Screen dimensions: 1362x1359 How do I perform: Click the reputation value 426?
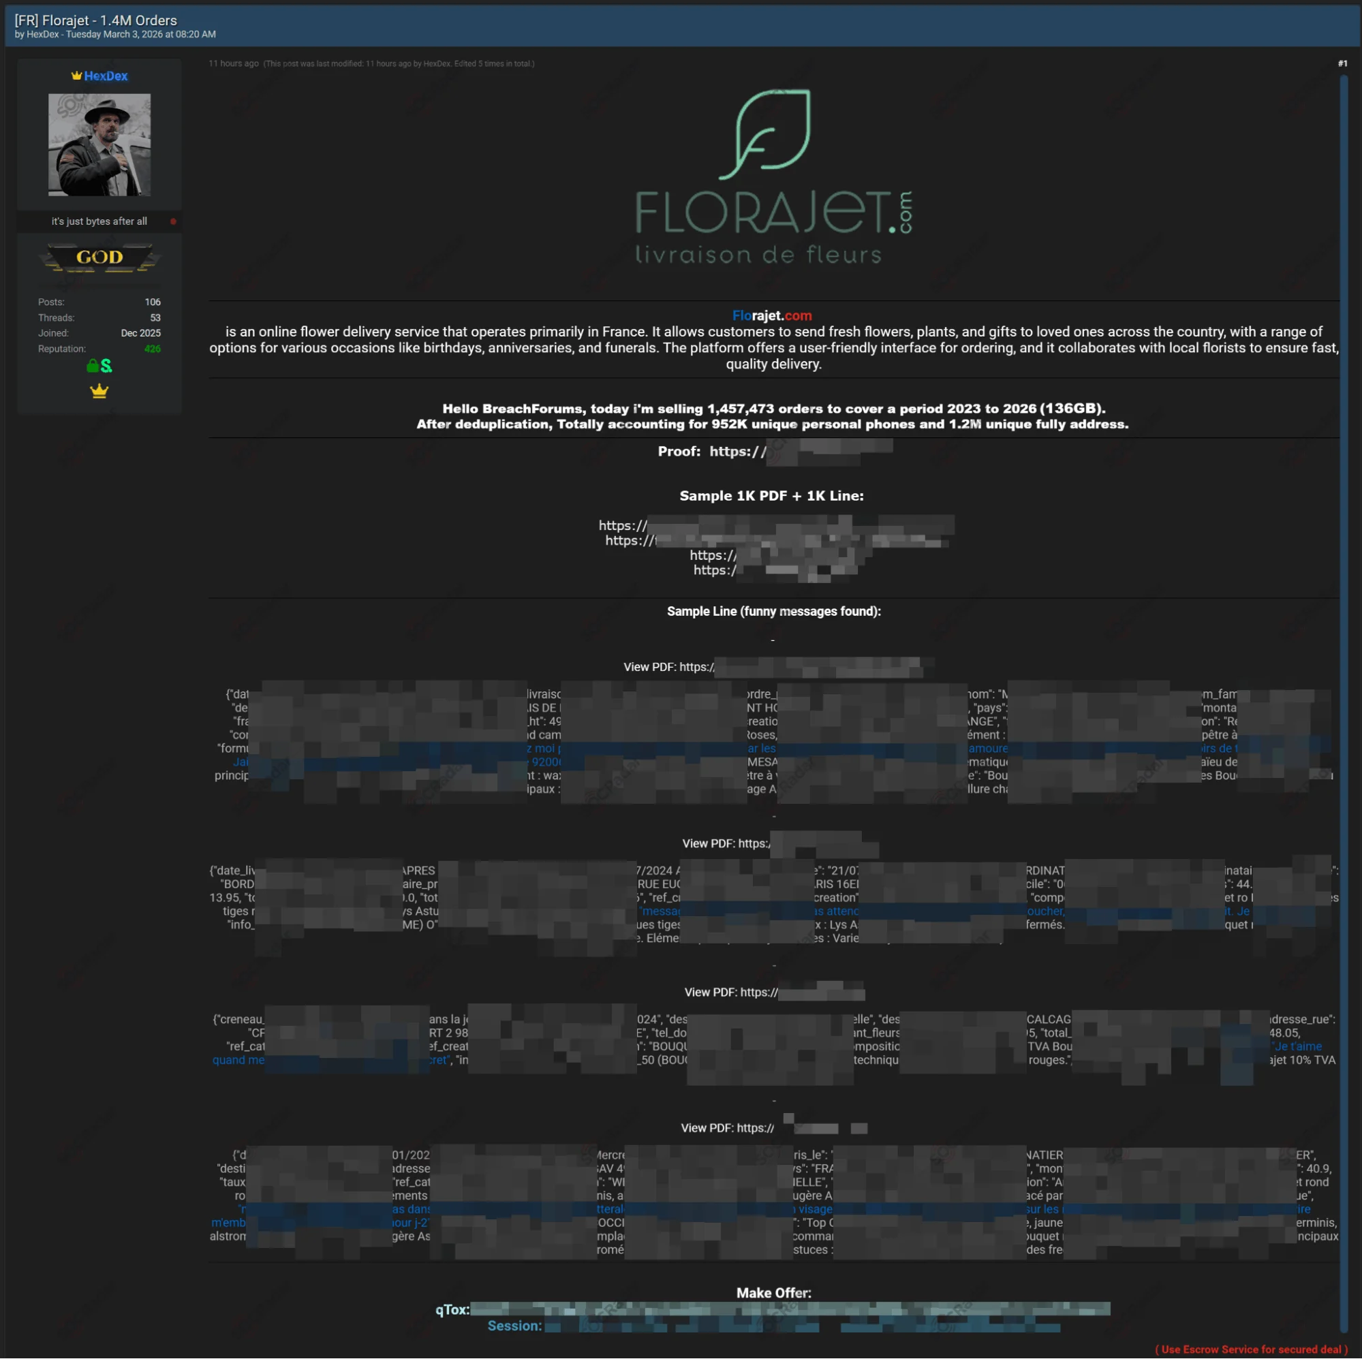(152, 349)
